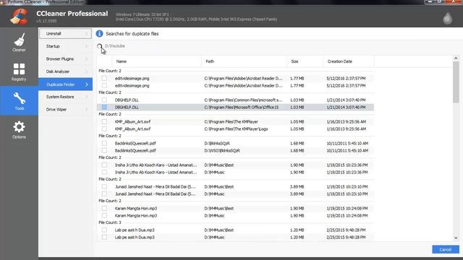Check Karam Mangta Hon.mp3 in Best checkbox
463x260 pixels.
pyautogui.click(x=104, y=209)
